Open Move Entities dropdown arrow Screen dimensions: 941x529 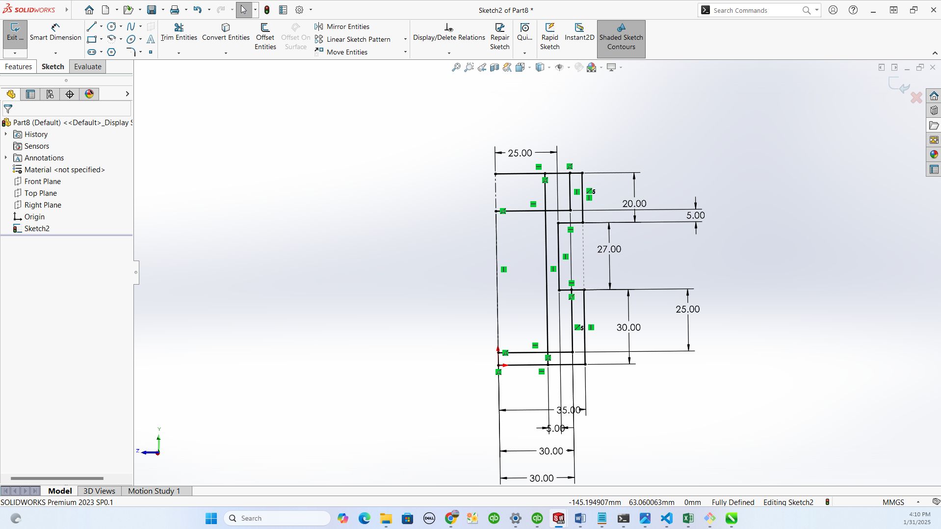[x=405, y=52]
